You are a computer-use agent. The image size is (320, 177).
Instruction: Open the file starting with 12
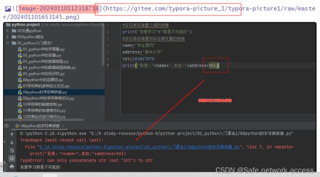44,117
